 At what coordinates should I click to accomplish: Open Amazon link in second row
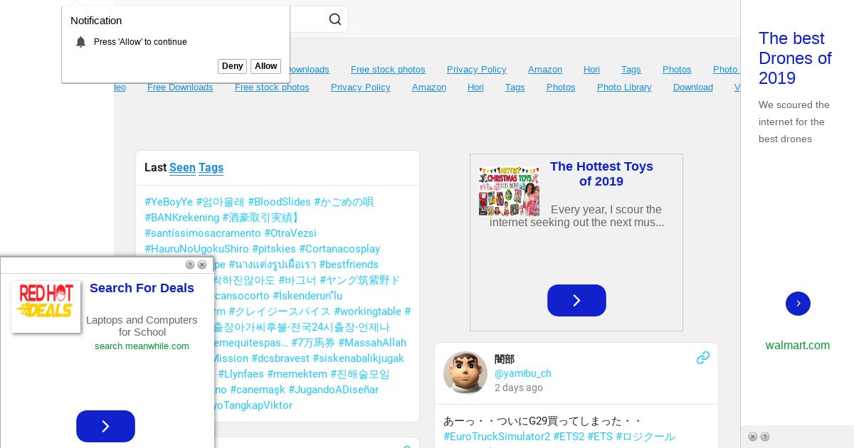click(x=429, y=87)
